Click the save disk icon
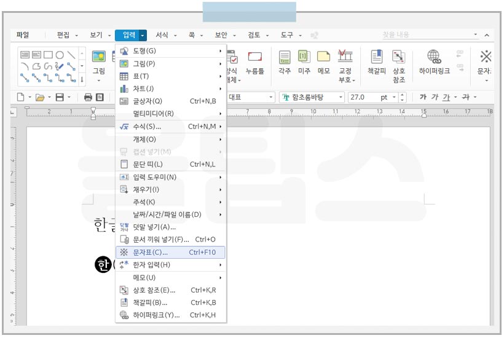 60,97
